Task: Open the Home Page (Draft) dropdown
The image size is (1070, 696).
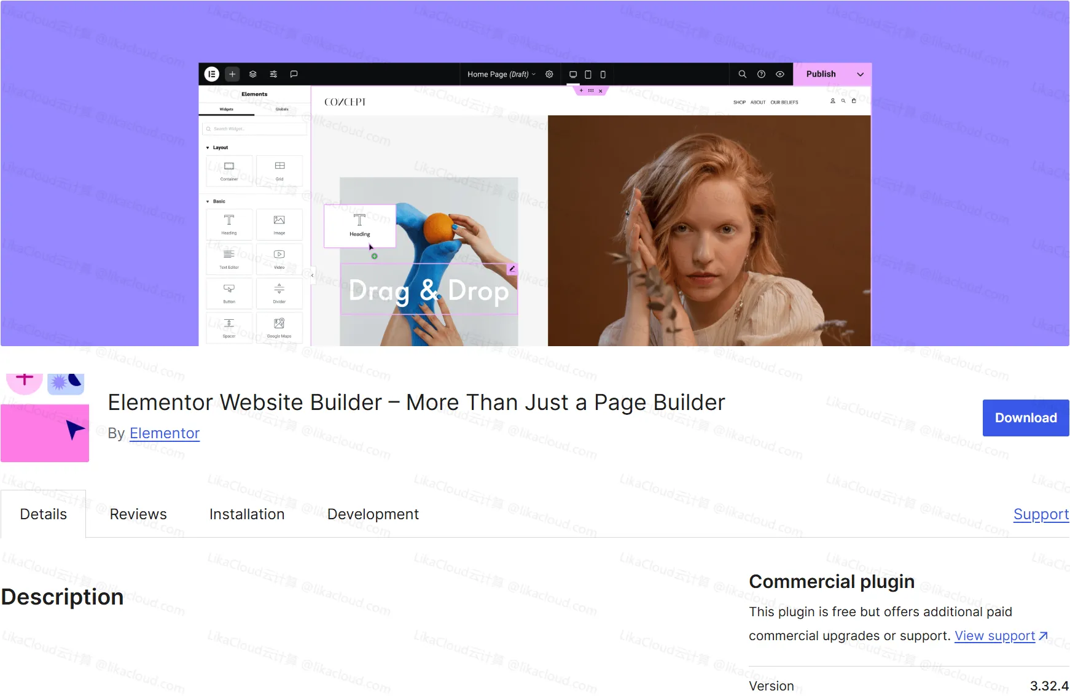Action: [501, 74]
